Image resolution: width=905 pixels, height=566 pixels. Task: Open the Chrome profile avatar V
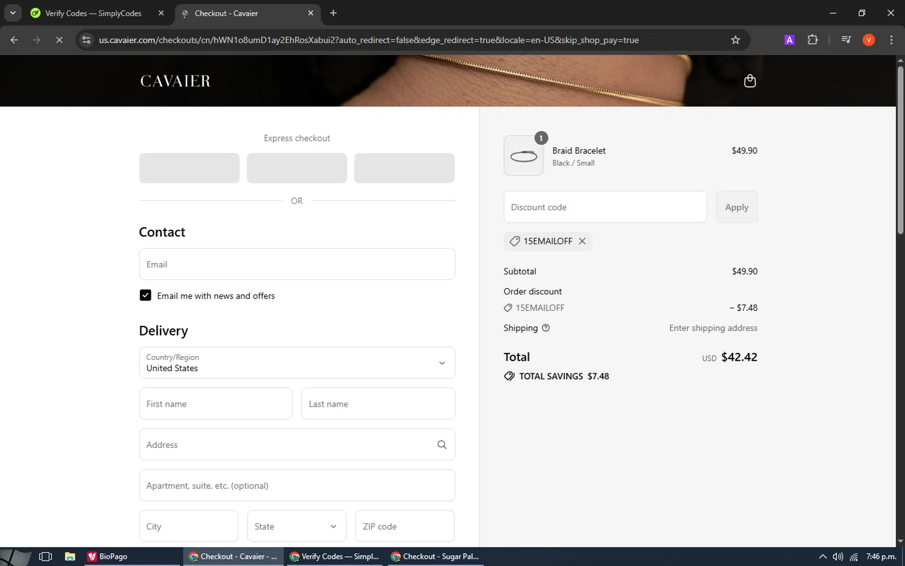click(x=869, y=40)
